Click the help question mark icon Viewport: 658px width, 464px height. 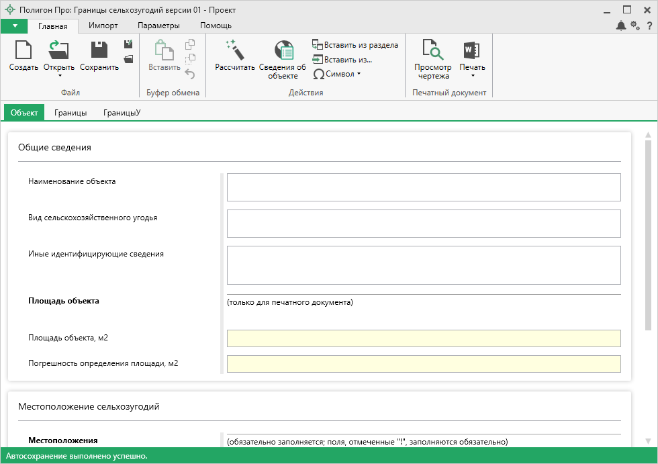point(649,26)
